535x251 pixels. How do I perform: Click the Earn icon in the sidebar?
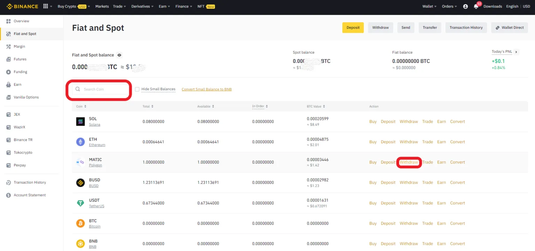9,84
